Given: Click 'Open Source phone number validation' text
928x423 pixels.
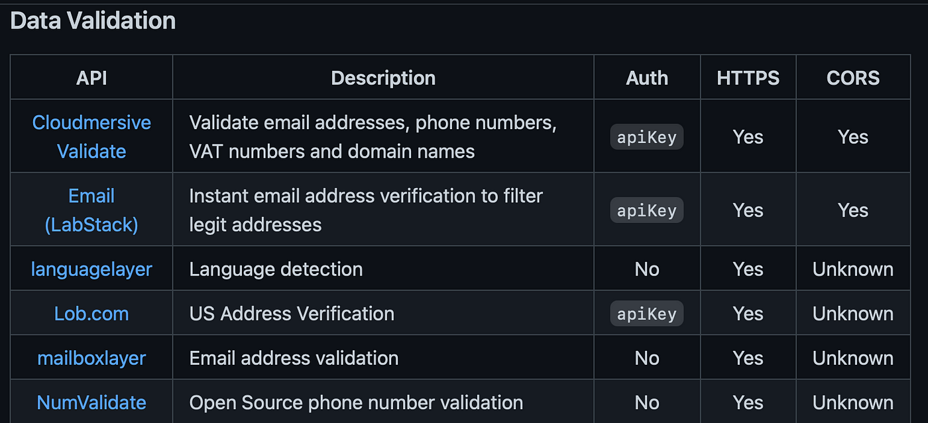Looking at the screenshot, I should click(x=356, y=402).
